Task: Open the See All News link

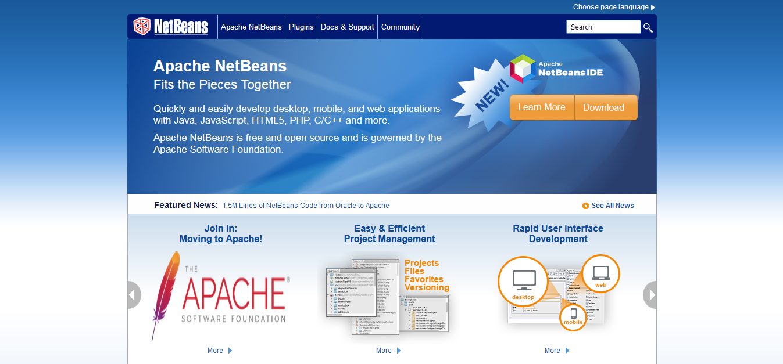Action: pyautogui.click(x=613, y=206)
